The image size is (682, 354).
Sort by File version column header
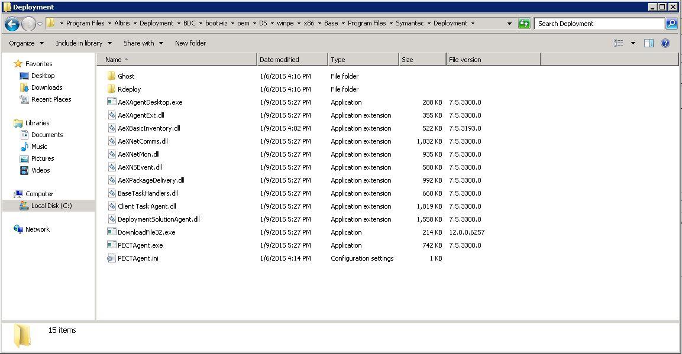pos(465,60)
